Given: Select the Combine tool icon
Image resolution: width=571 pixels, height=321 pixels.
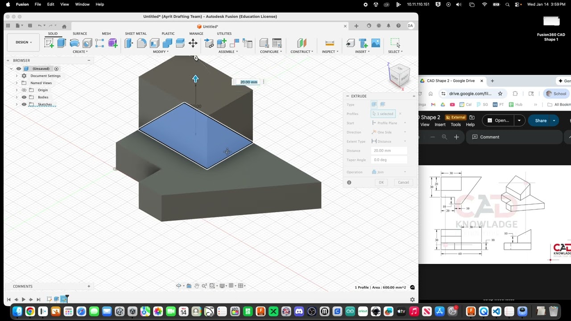Looking at the screenshot, I should click(167, 43).
